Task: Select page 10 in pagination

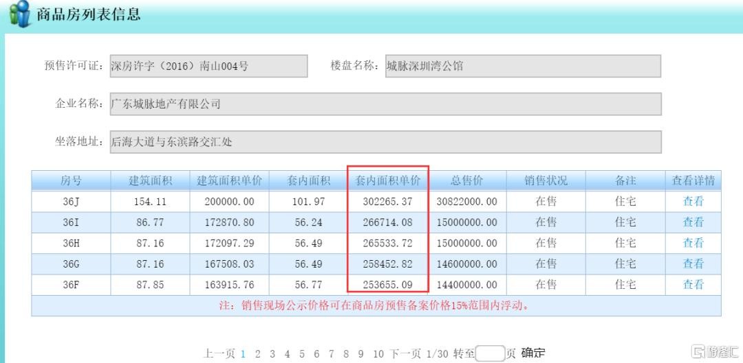Action: pos(378,354)
